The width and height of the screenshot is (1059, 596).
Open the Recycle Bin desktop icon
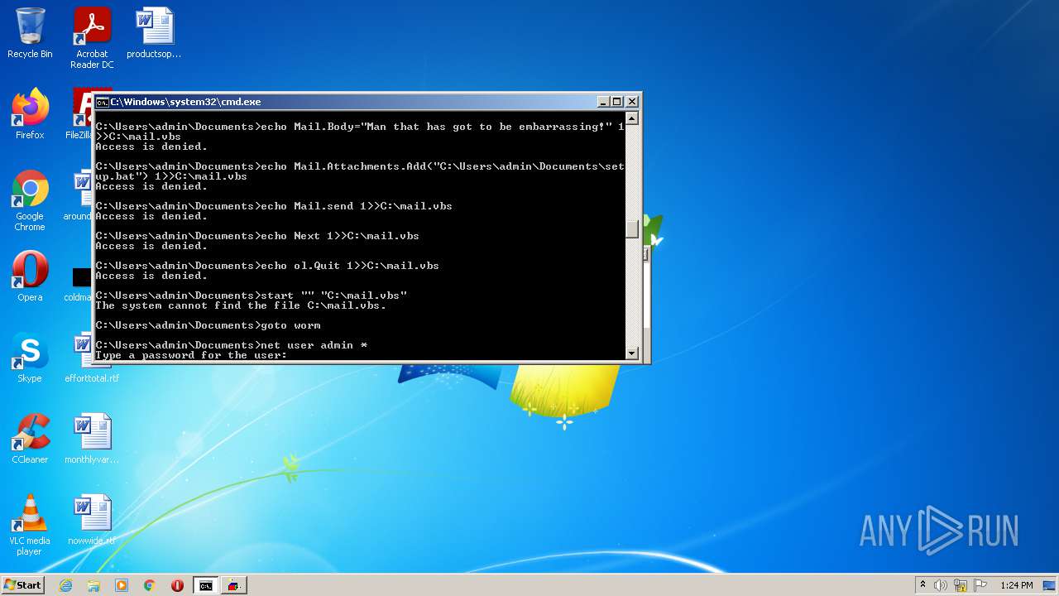[x=30, y=33]
